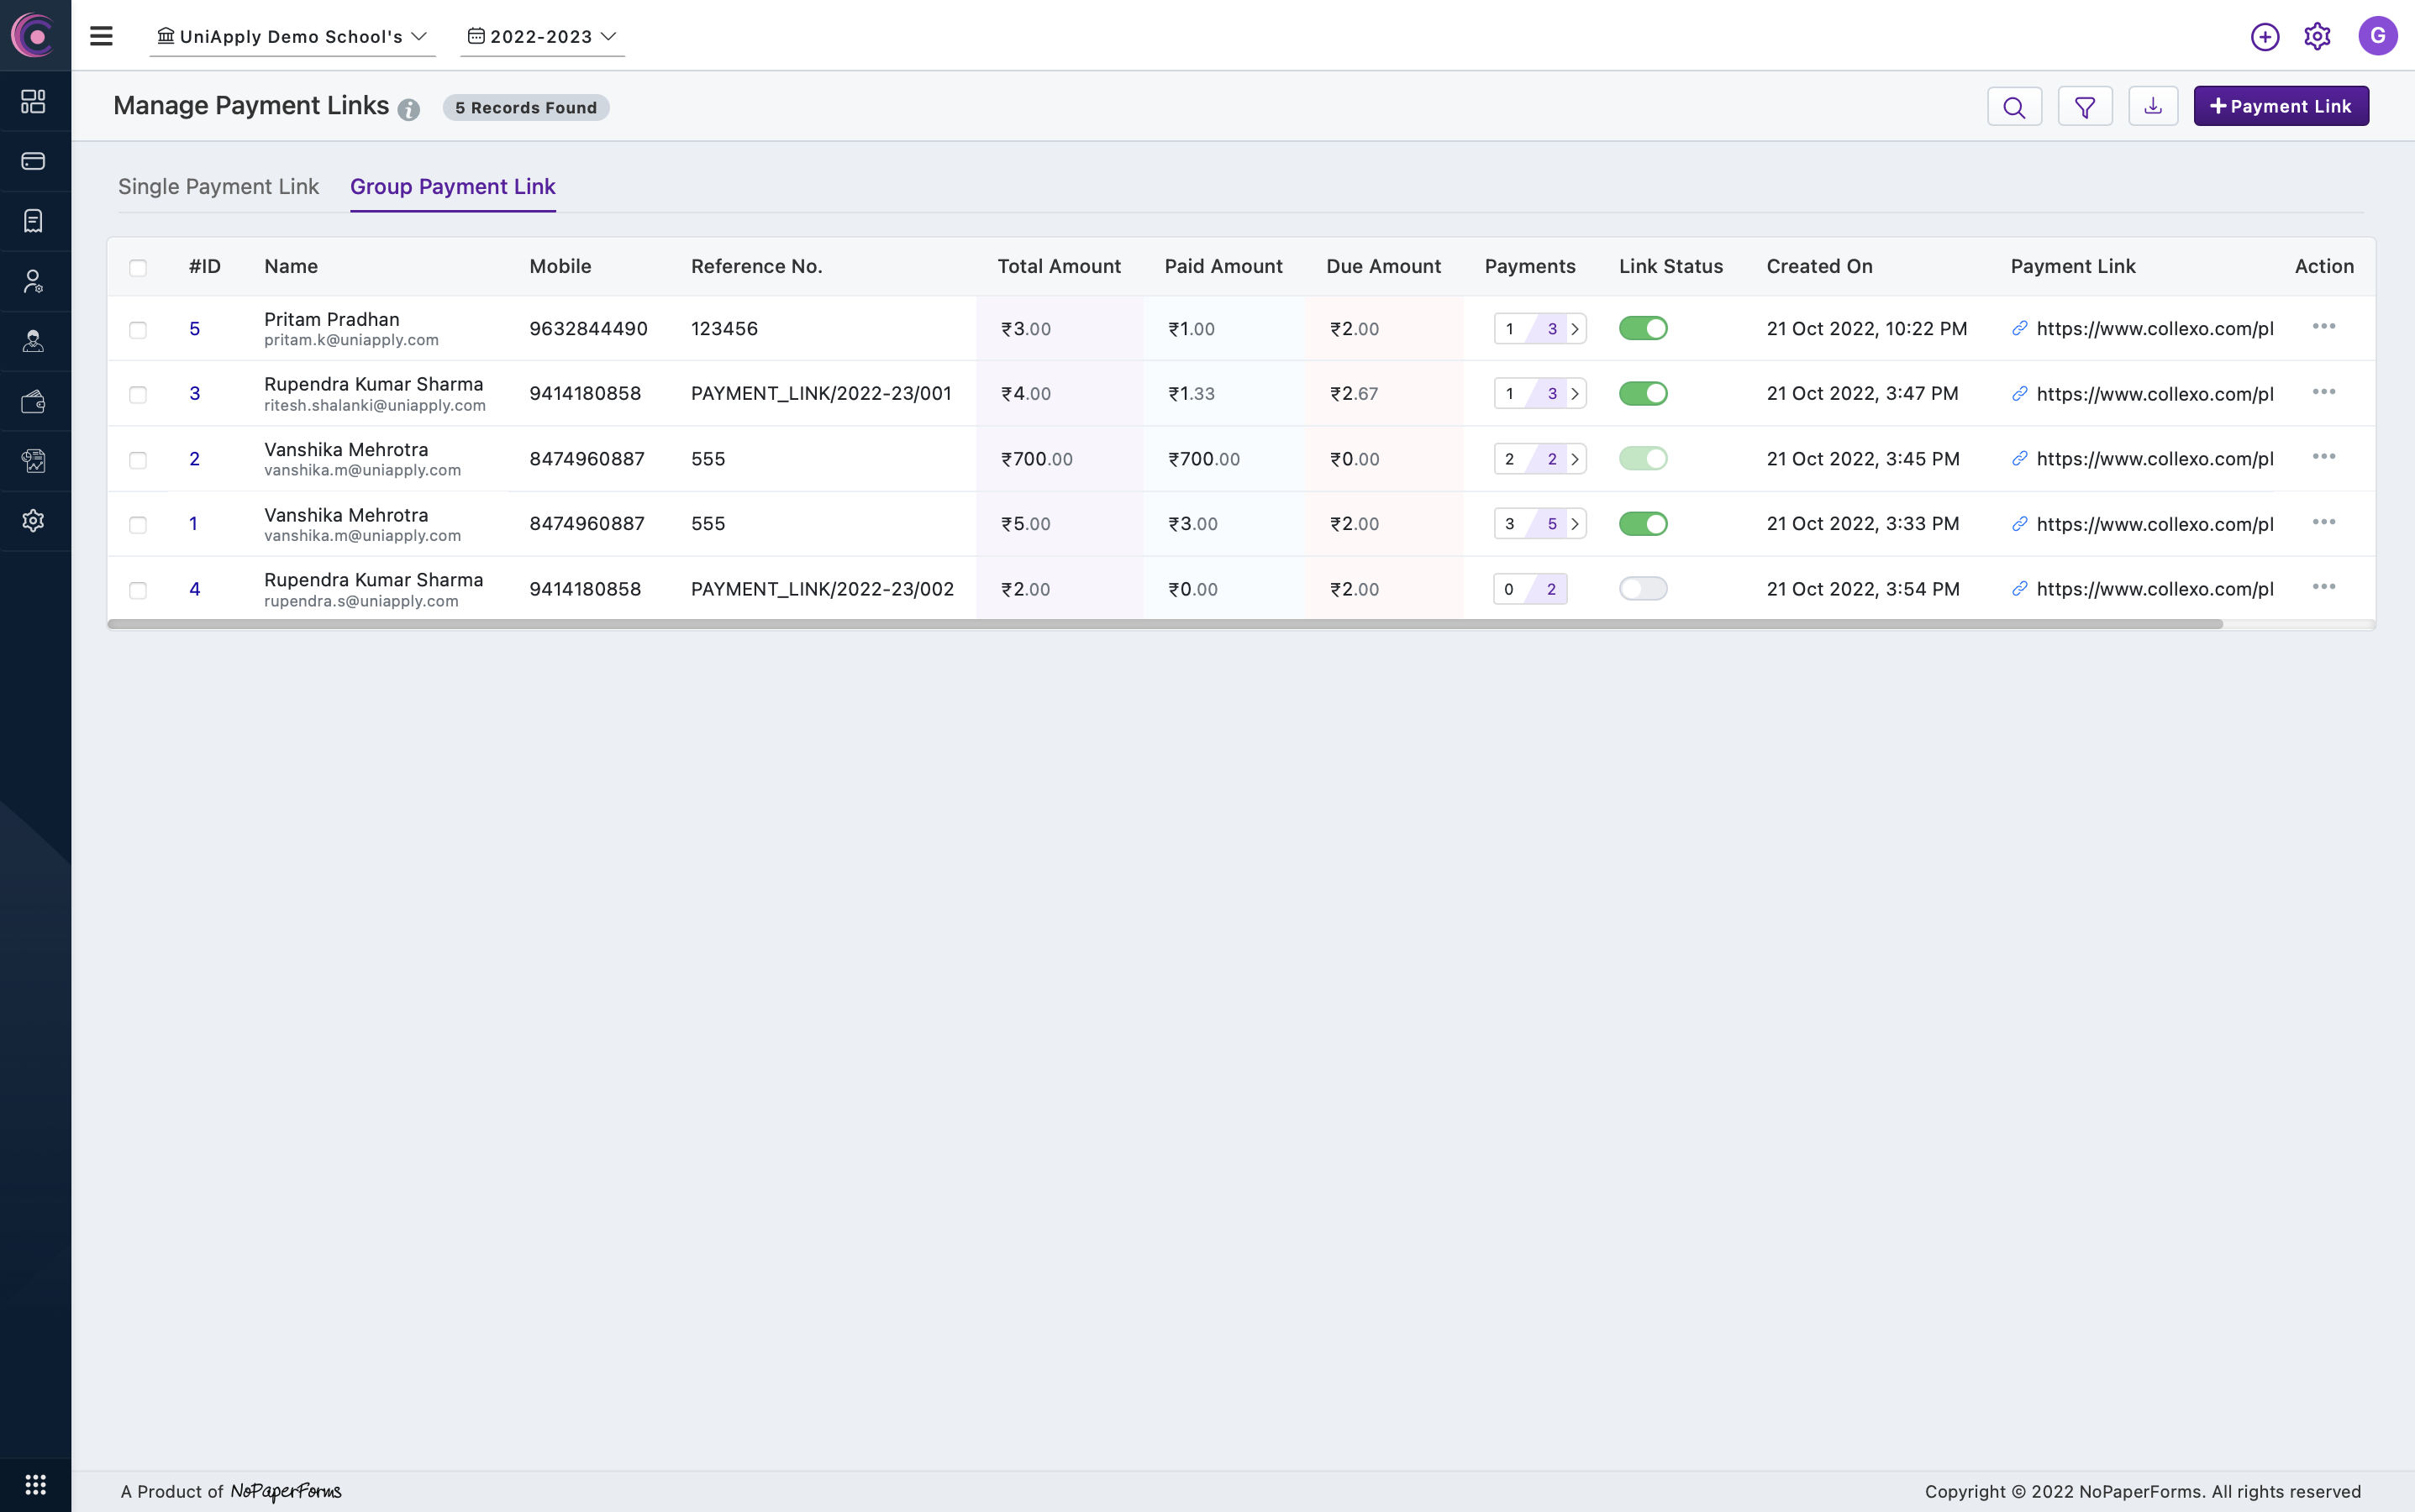The width and height of the screenshot is (2415, 1512).
Task: Open ID 2 link
Action: [x=195, y=459]
